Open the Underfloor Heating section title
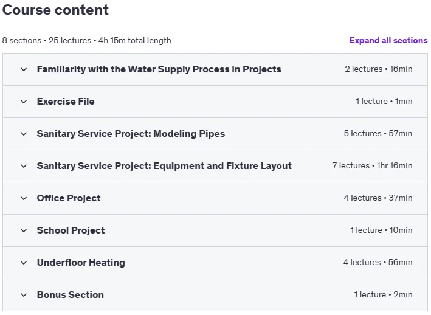431x315 pixels. click(x=81, y=263)
